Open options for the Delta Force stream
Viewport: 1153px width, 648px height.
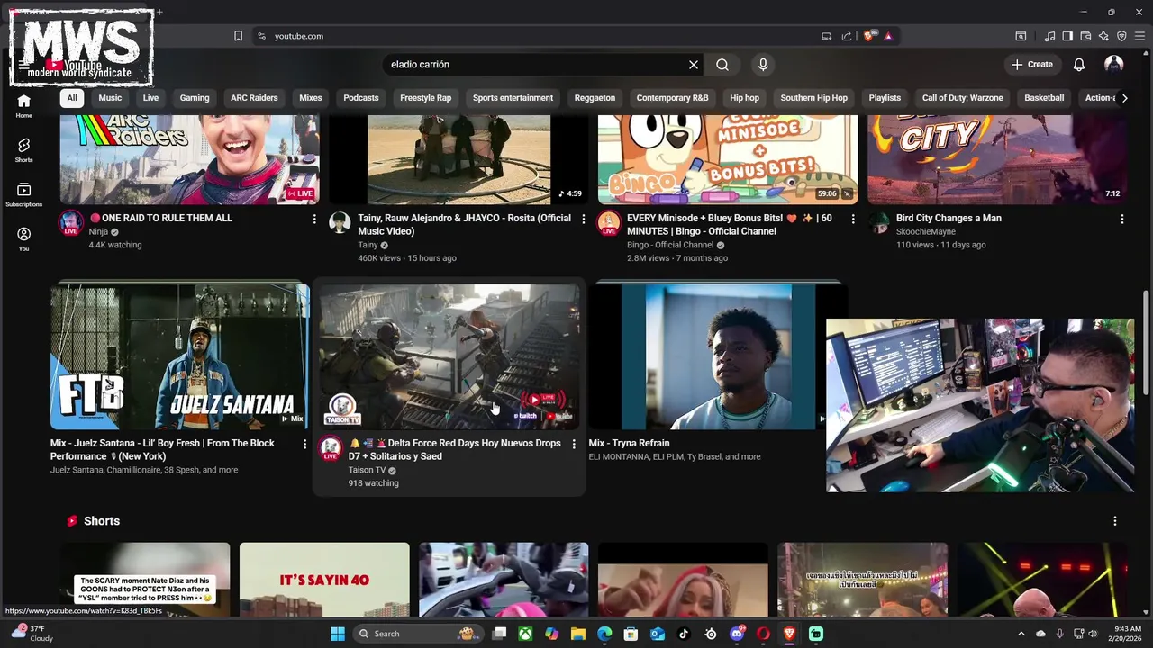click(x=574, y=444)
